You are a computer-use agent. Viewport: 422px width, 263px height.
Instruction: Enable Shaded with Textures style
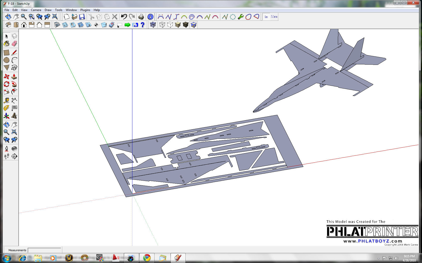point(186,25)
